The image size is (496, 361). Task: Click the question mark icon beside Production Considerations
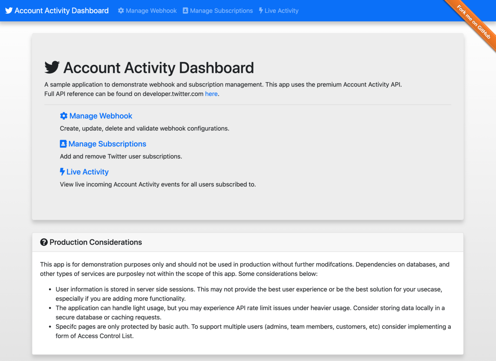click(x=44, y=242)
